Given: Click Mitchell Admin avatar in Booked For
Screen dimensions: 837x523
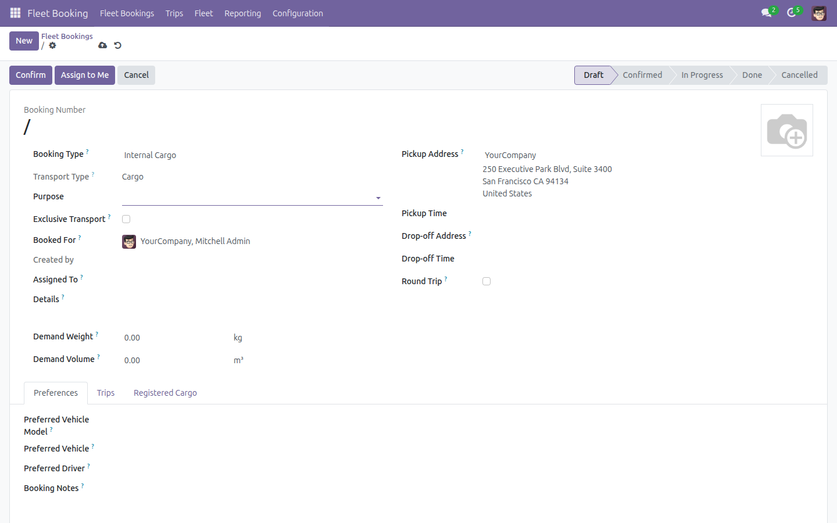Looking at the screenshot, I should click(x=129, y=241).
